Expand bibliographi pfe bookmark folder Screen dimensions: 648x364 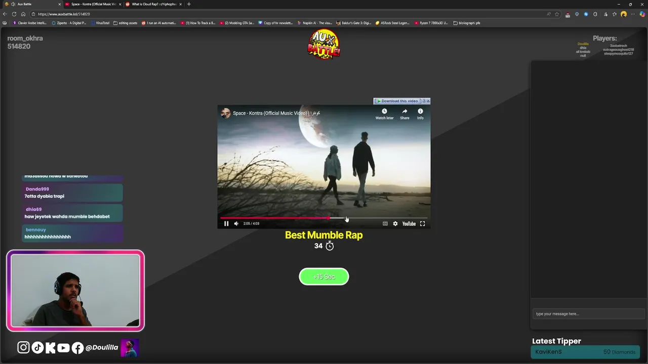tap(467, 23)
